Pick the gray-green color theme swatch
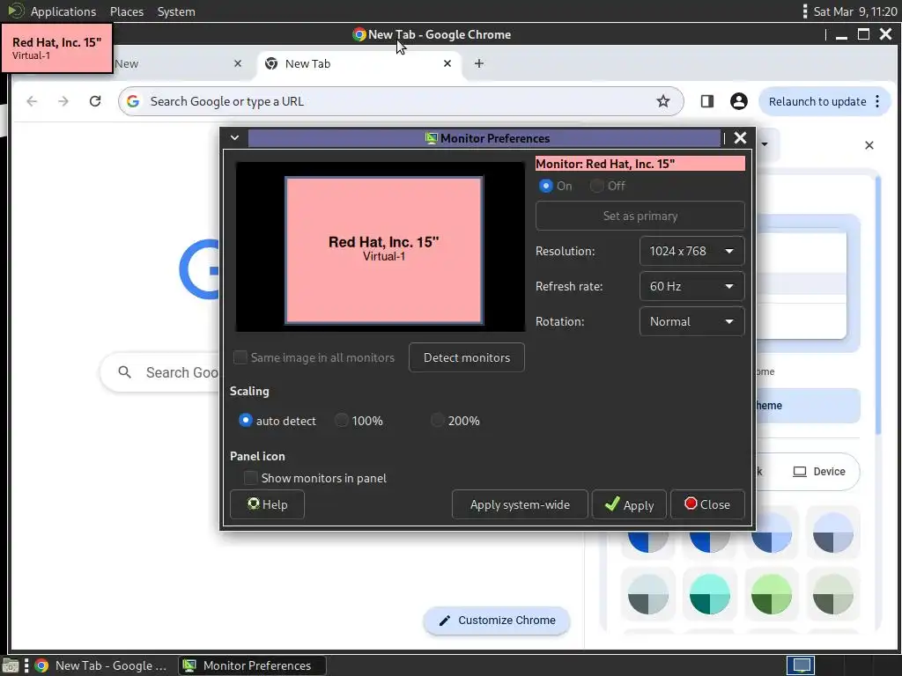 [x=832, y=594]
